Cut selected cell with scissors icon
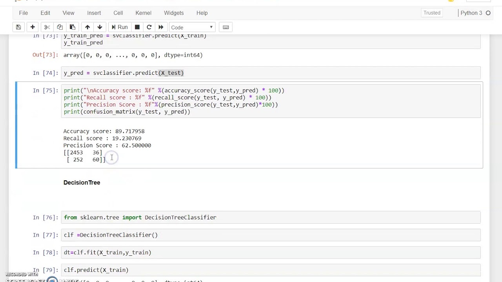Viewport: 502px width, 282px height. point(47,27)
